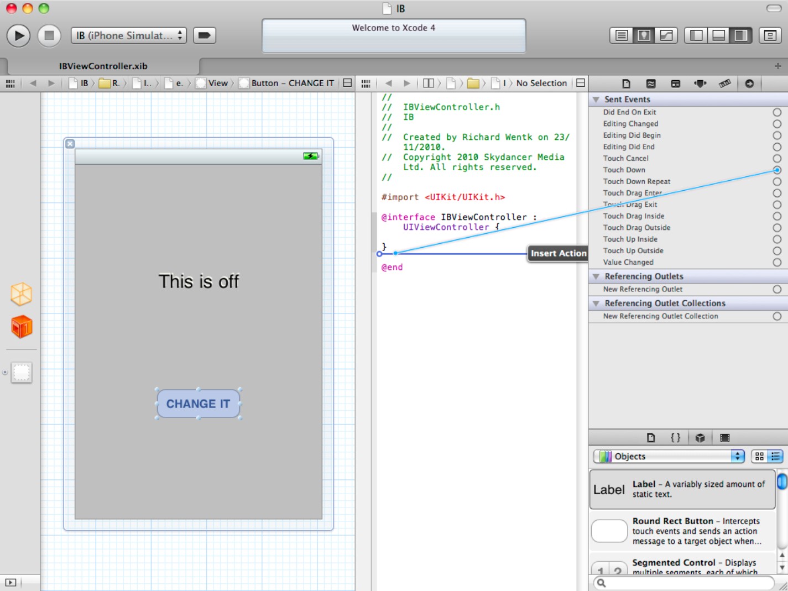Open the Quick Help inspector tab
The width and height of the screenshot is (788, 591).
[x=651, y=83]
